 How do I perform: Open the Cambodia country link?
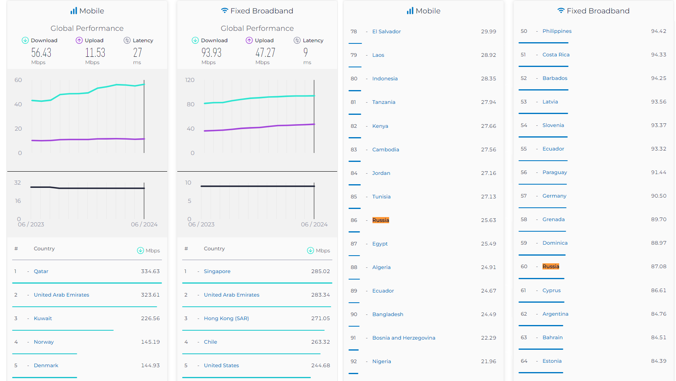click(x=386, y=150)
